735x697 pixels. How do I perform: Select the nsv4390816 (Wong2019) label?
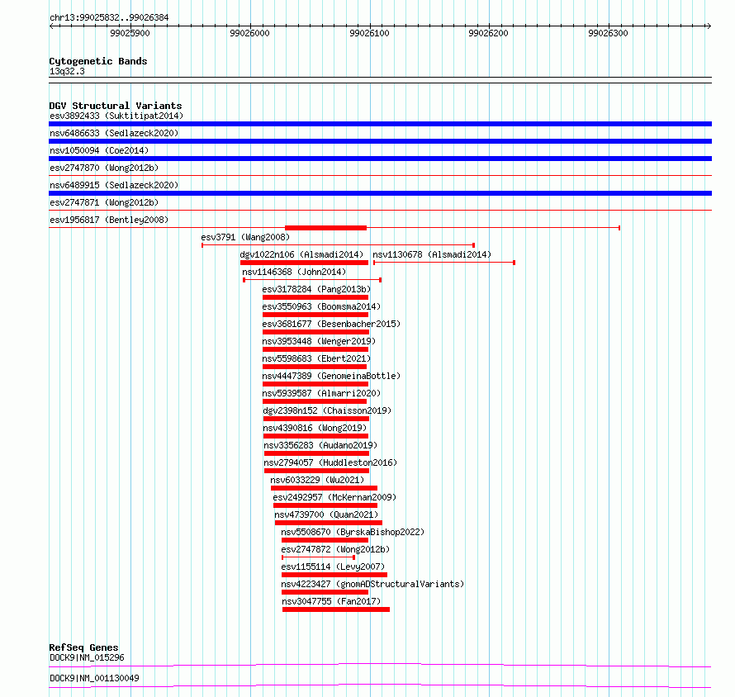pos(315,428)
